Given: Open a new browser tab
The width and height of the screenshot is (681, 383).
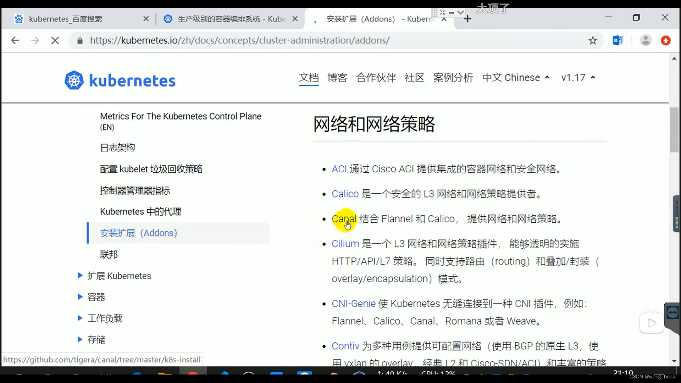Looking at the screenshot, I should 467,19.
